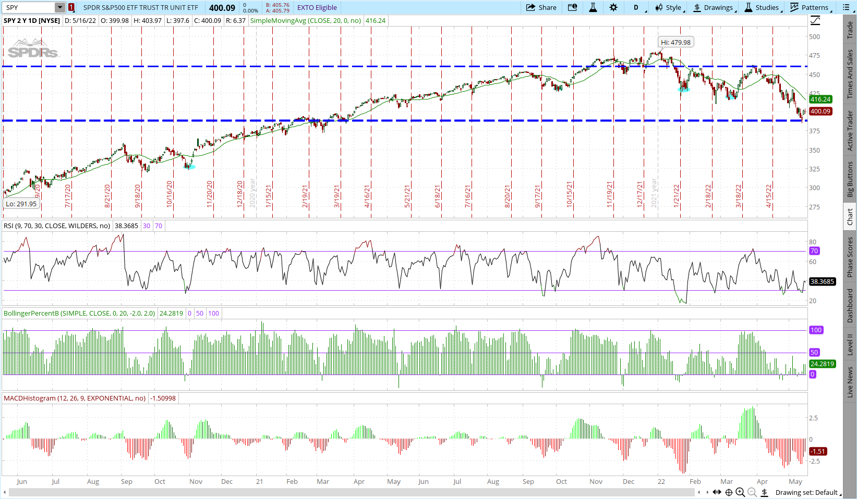Click the SimpleMovingAvg study label
Screen dimensions: 857x499
[x=306, y=21]
